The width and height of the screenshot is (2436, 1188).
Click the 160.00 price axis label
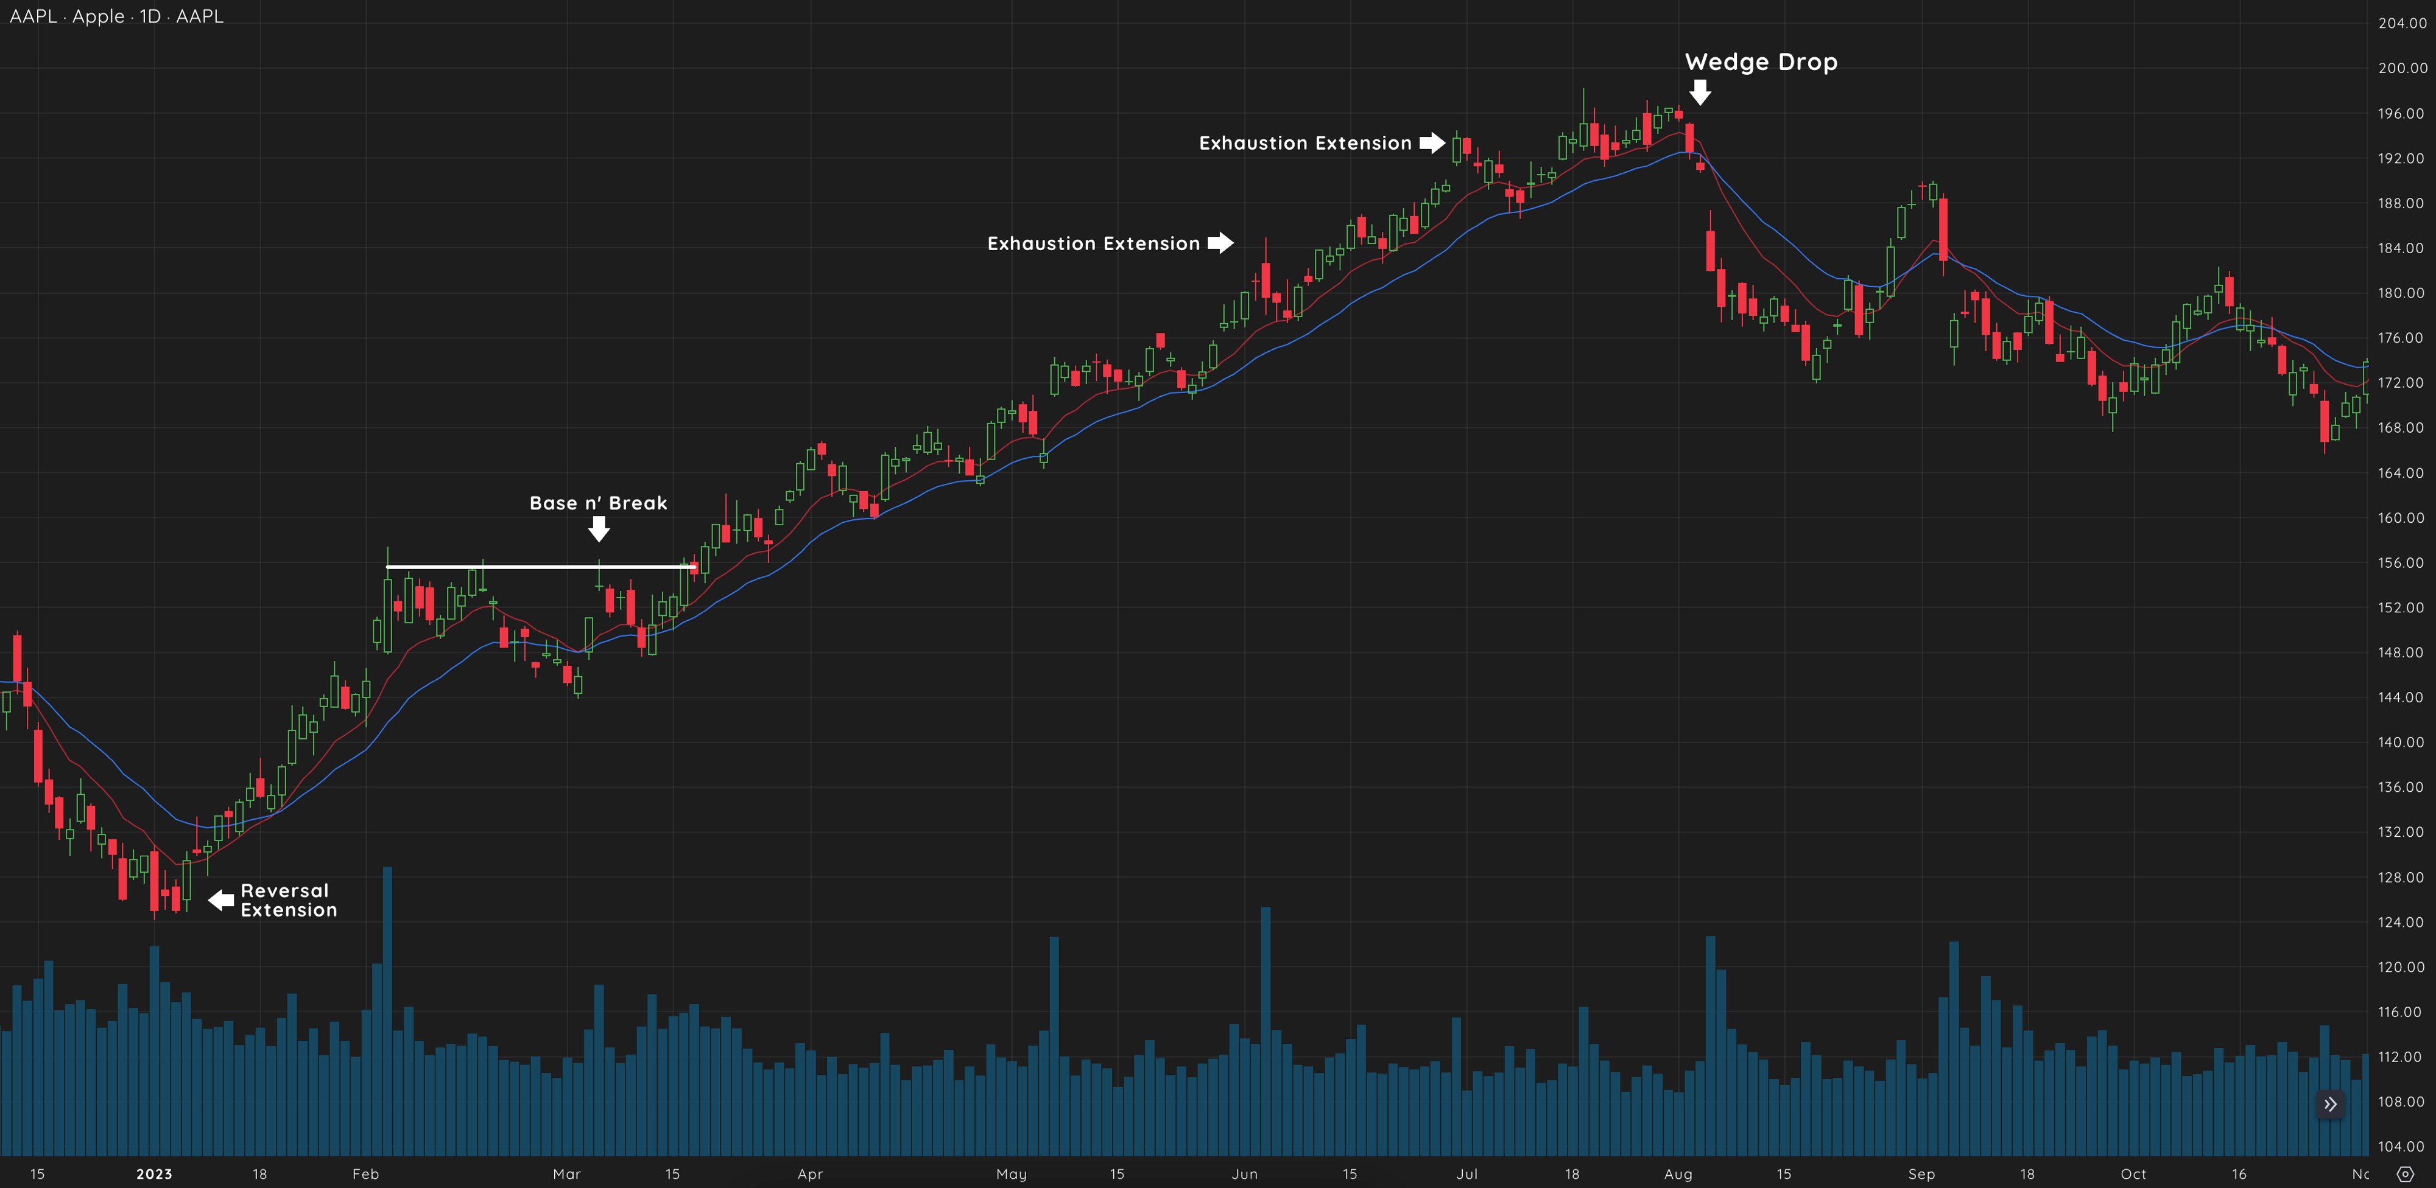(x=2402, y=518)
